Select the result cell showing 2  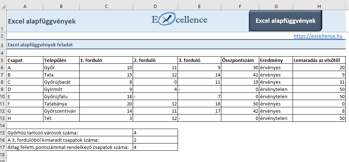pyautogui.click(x=156, y=140)
